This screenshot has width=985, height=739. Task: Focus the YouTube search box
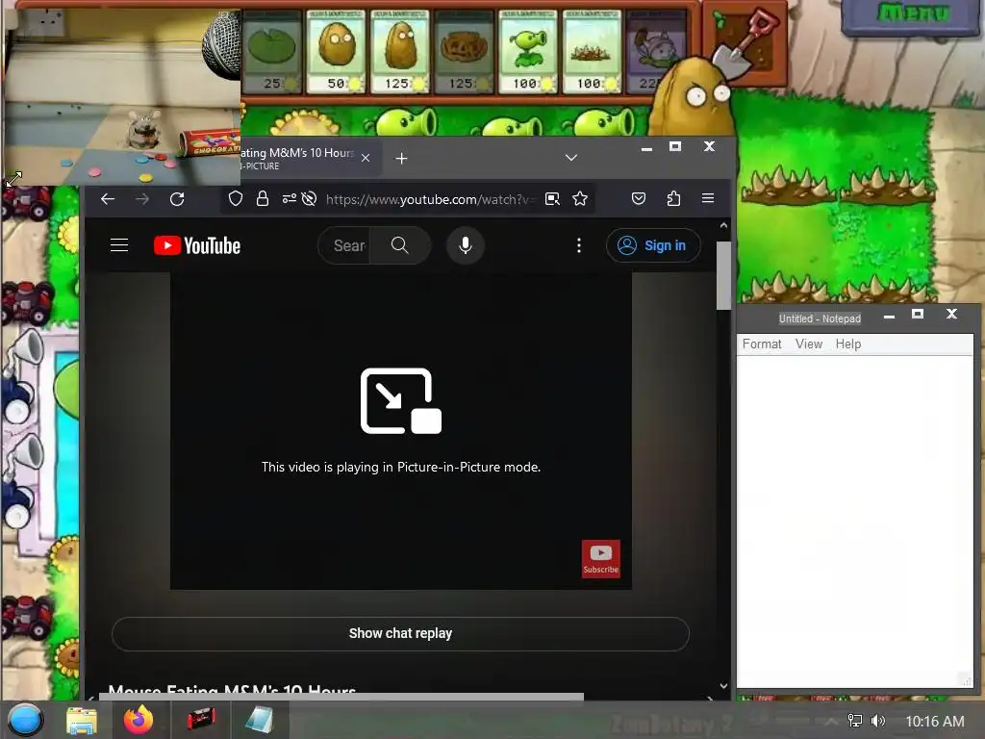point(344,245)
